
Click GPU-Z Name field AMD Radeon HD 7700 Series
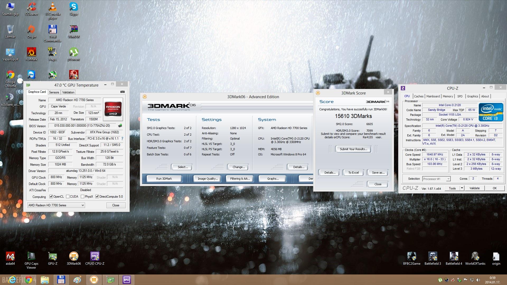point(75,100)
